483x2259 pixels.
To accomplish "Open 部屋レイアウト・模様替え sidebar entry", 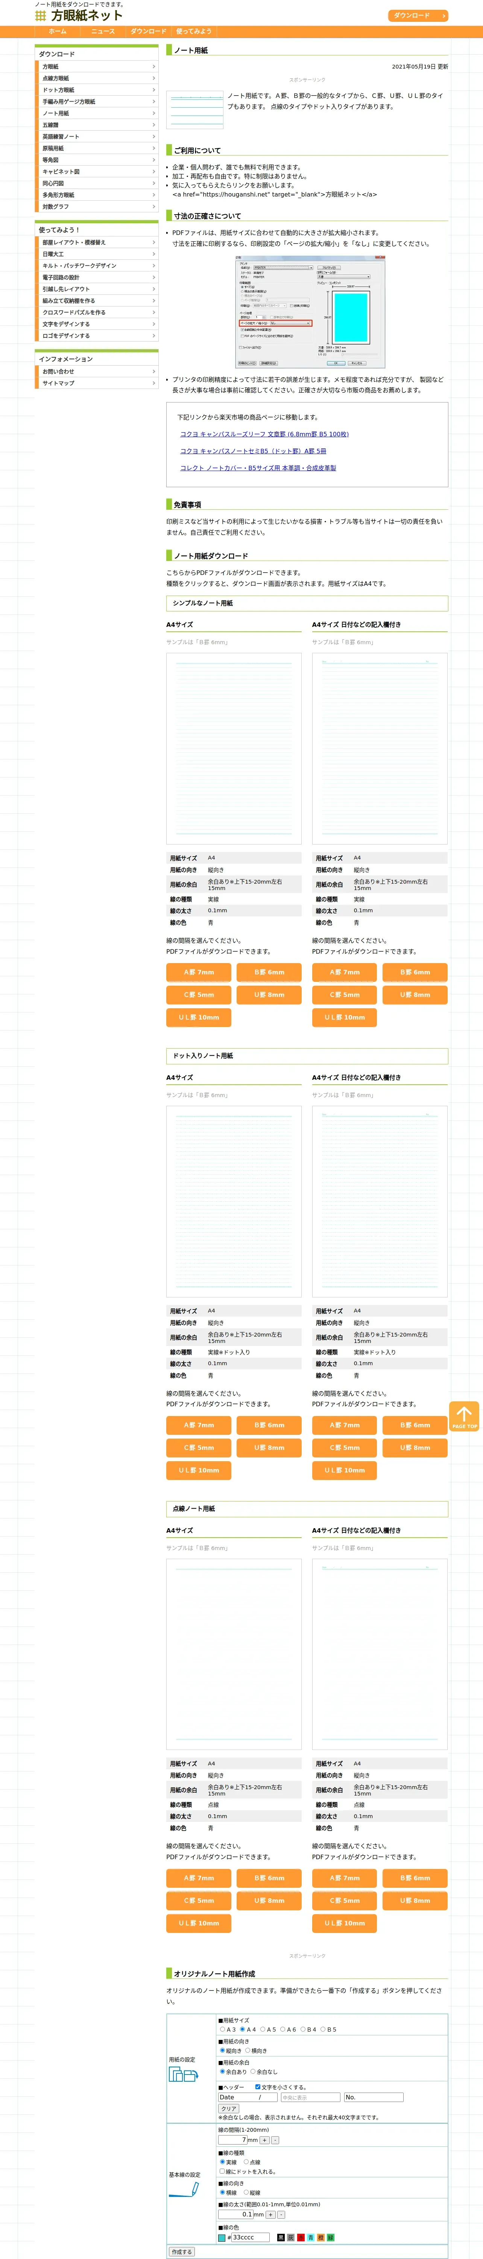I will coord(96,242).
